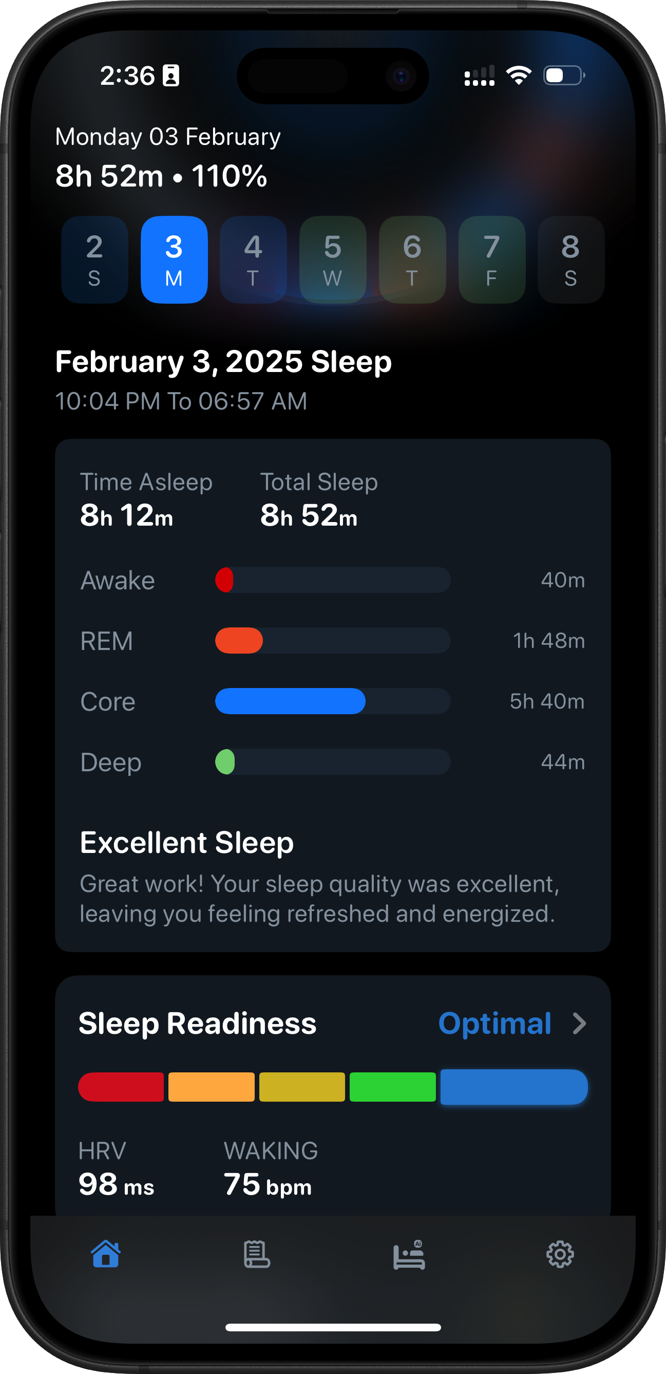
Task: Tap the REM sleep progress bar
Action: 333,641
